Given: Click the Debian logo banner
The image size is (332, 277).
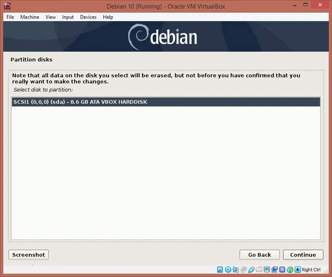Looking at the screenshot, I should (x=166, y=36).
